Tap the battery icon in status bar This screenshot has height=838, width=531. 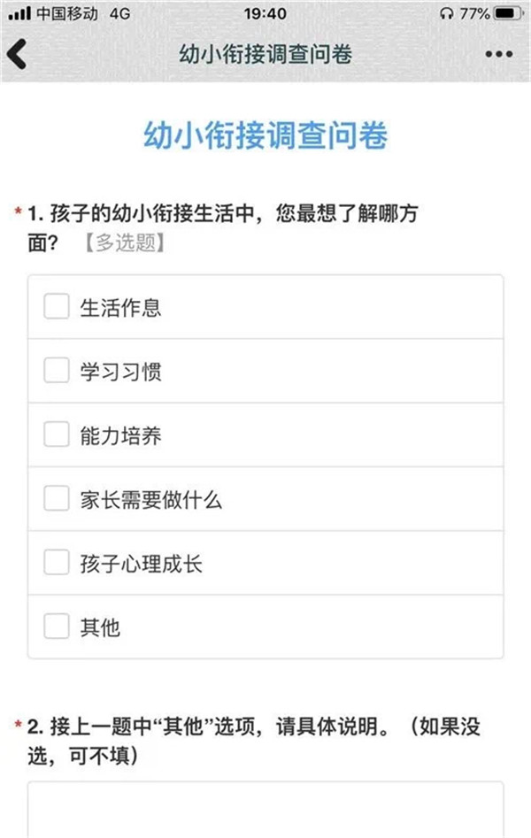(x=509, y=12)
